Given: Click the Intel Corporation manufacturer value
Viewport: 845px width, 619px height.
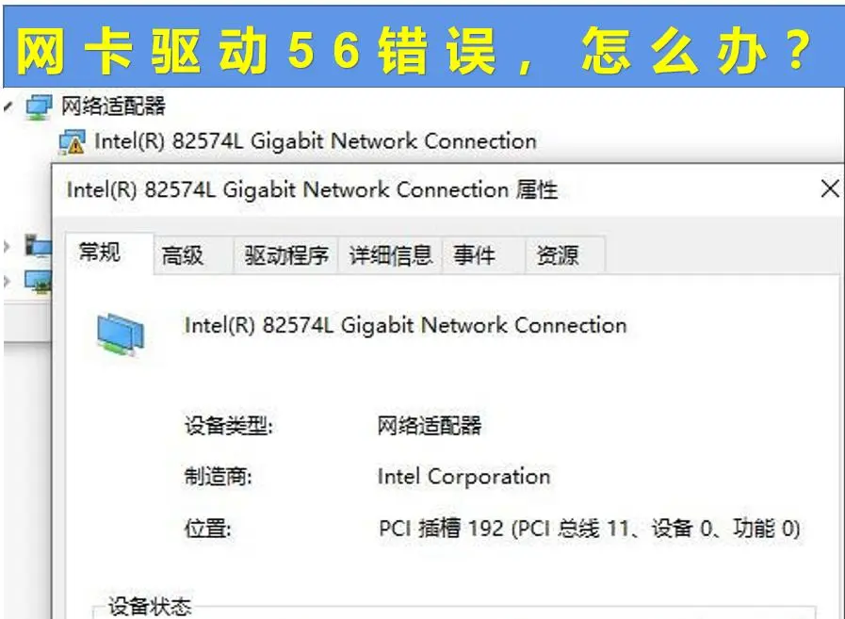Looking at the screenshot, I should pos(463,477).
